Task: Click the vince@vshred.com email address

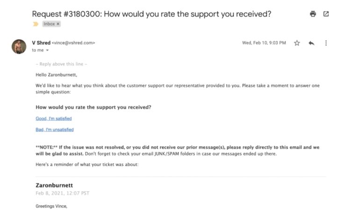Action: pyautogui.click(x=74, y=43)
